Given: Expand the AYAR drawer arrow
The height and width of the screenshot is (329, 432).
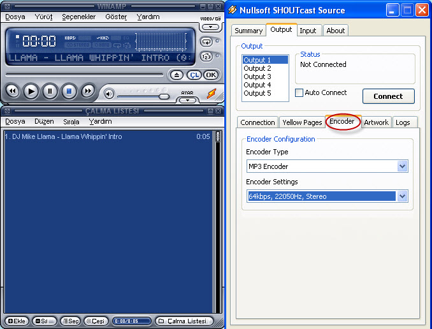Looking at the screenshot, I should tap(187, 100).
